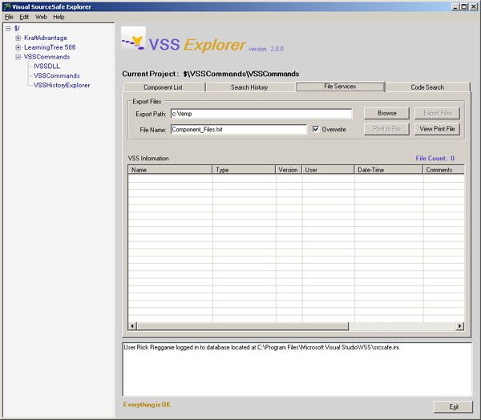Click the Export Files button
This screenshot has width=481, height=420.
[437, 113]
